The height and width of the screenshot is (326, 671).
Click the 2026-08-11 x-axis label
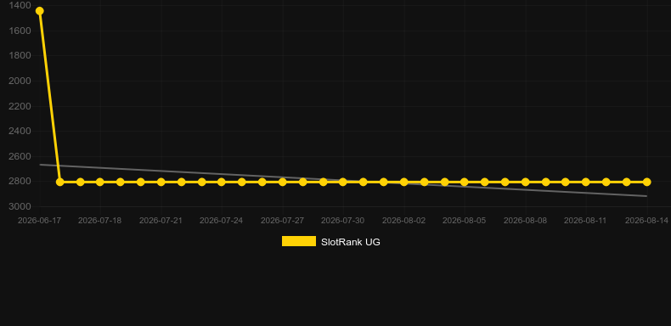point(586,221)
